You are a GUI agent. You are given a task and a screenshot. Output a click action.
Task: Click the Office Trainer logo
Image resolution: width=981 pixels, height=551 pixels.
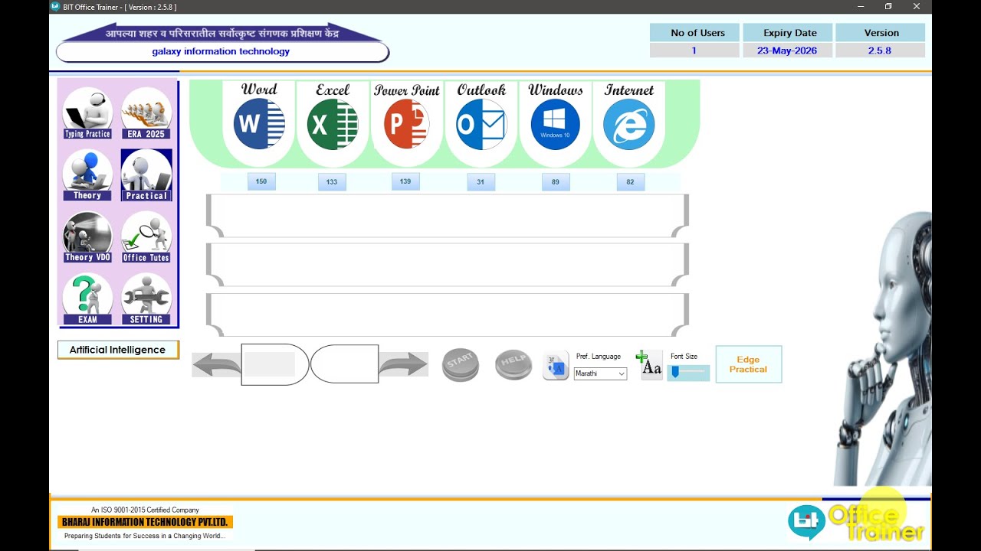[x=856, y=523]
